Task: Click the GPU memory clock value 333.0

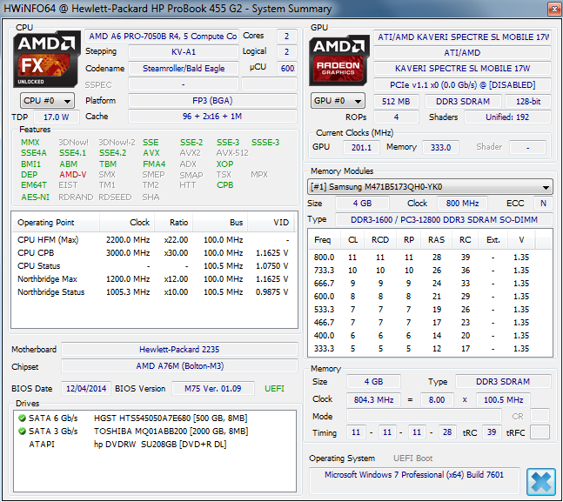Action: (x=440, y=148)
